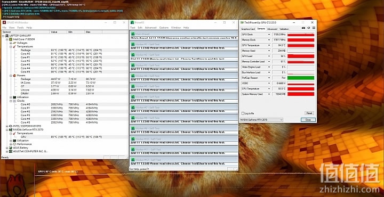Open the Advanced menu in Prime95
This screenshot has width=384, height=197.
pos(150,28)
